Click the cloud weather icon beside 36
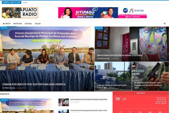Screen dimensions: 169x113 tap(124, 99)
